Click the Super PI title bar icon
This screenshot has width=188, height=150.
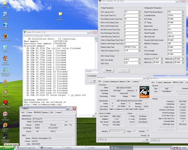click(24, 32)
